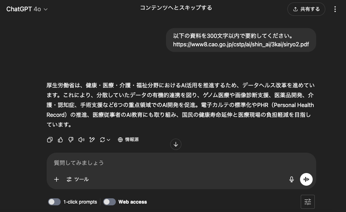
Task: Copy the response with the copy icon
Action: [x=49, y=140]
